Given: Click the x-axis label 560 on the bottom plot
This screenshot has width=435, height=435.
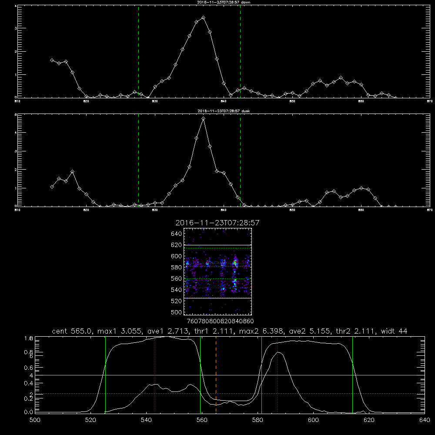Looking at the screenshot, I should pos(202,420).
